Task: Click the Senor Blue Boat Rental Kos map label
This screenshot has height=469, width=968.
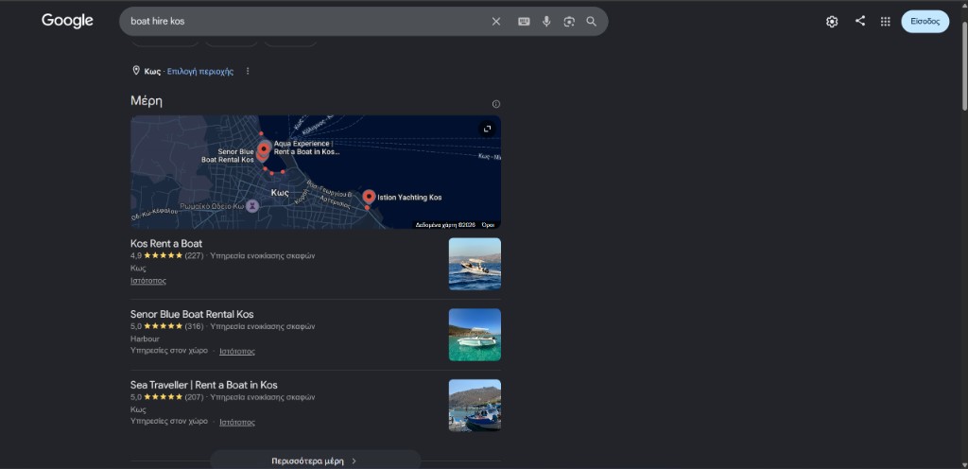Action: (228, 155)
